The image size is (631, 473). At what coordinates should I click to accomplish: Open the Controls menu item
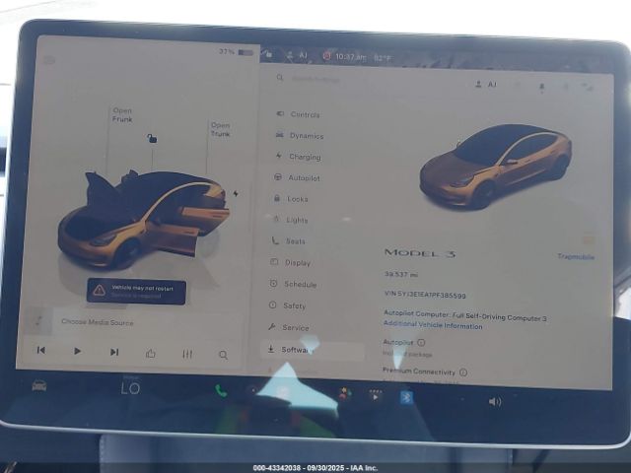(x=304, y=114)
